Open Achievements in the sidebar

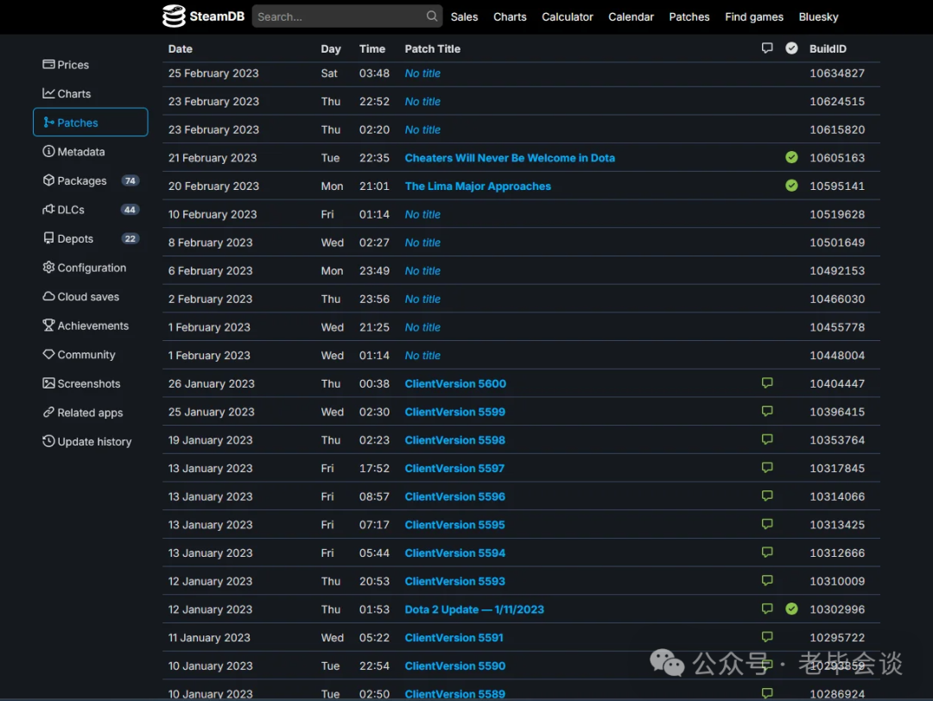pyautogui.click(x=86, y=325)
